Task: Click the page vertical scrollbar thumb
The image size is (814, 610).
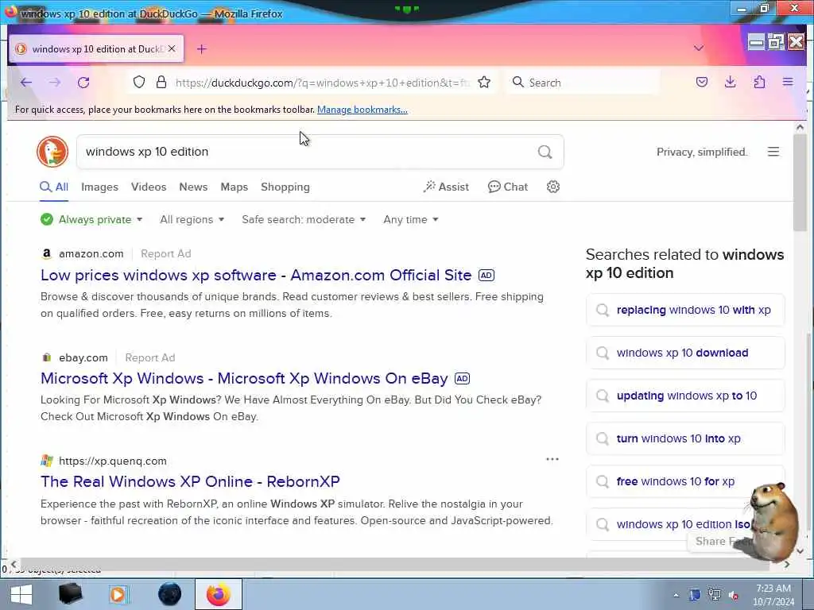Action: click(800, 183)
